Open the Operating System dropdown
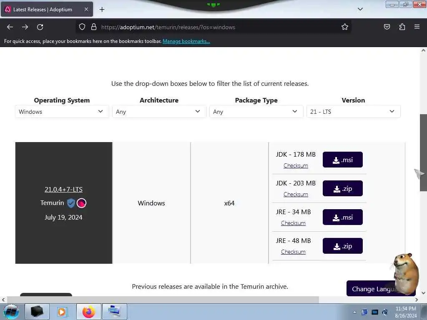The height and width of the screenshot is (320, 427). (x=62, y=112)
